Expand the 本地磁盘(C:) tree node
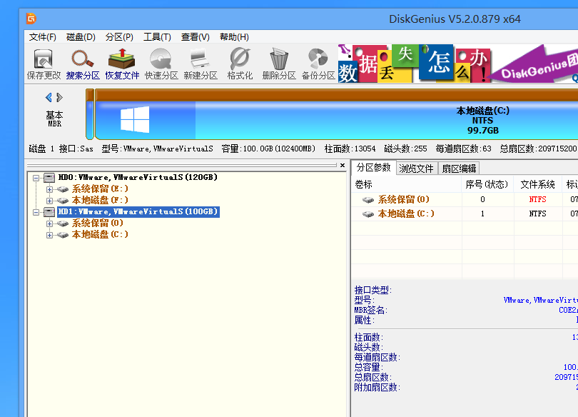Screen dimensions: 578x417 [49, 235]
